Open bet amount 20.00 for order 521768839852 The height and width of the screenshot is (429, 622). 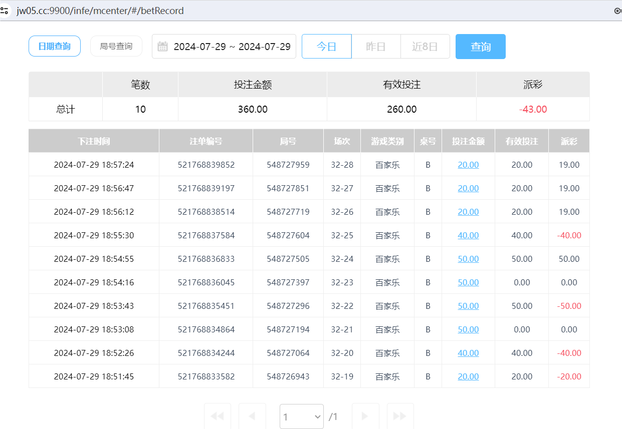click(468, 164)
